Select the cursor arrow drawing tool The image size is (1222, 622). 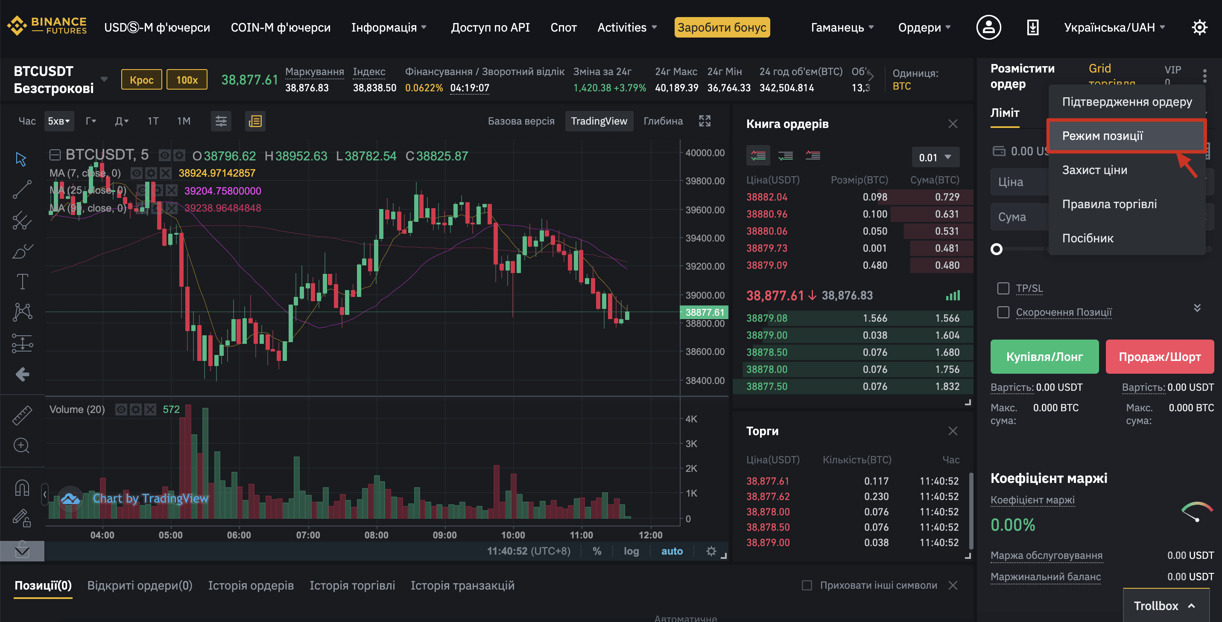pyautogui.click(x=21, y=159)
